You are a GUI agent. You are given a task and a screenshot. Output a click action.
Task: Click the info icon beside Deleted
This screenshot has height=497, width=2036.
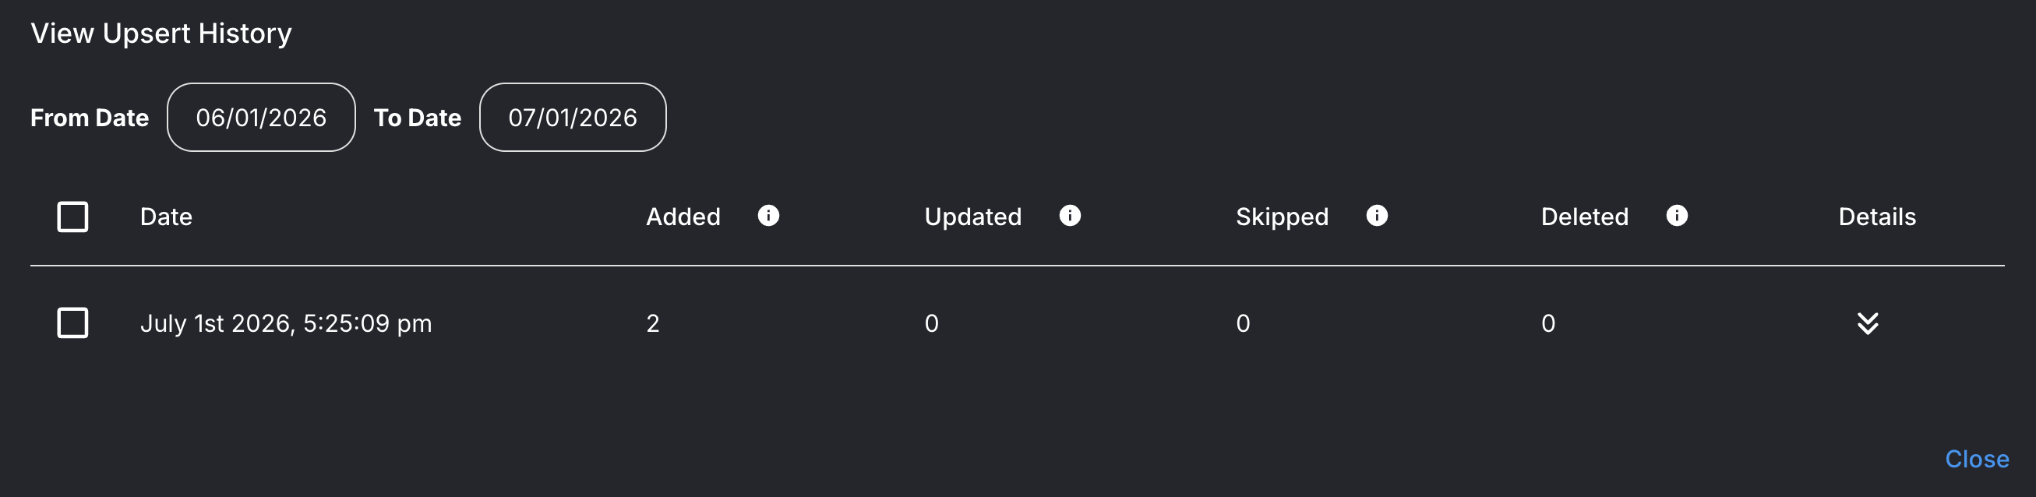[1676, 216]
